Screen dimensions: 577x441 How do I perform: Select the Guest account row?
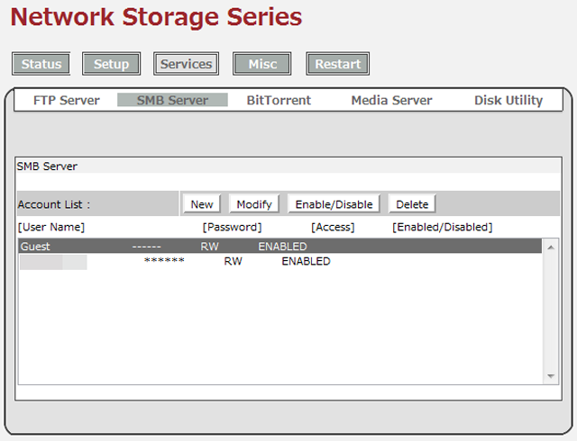pyautogui.click(x=279, y=247)
